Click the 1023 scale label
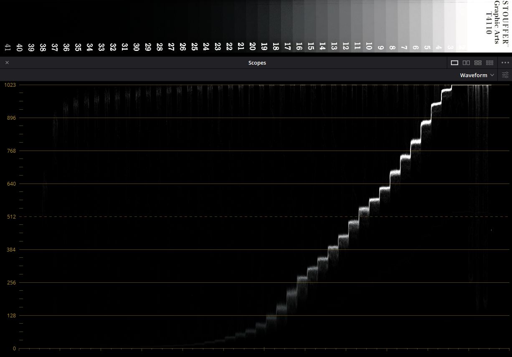Screen dimensions: 512x357 click(x=10, y=85)
